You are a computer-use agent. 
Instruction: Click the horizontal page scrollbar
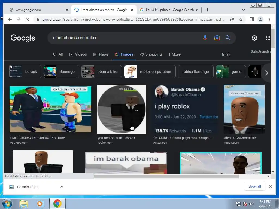166,176
